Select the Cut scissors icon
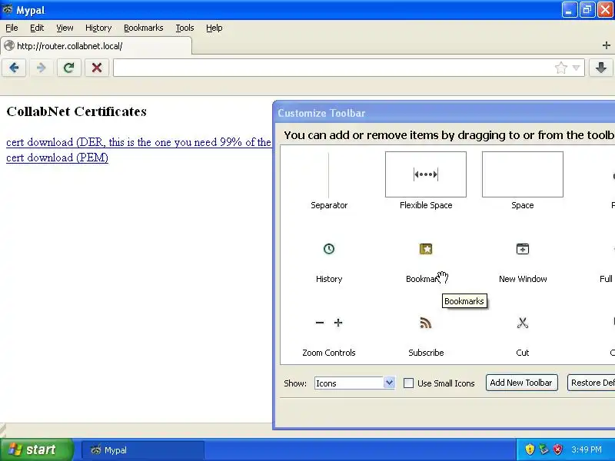The width and height of the screenshot is (615, 461). click(x=523, y=323)
